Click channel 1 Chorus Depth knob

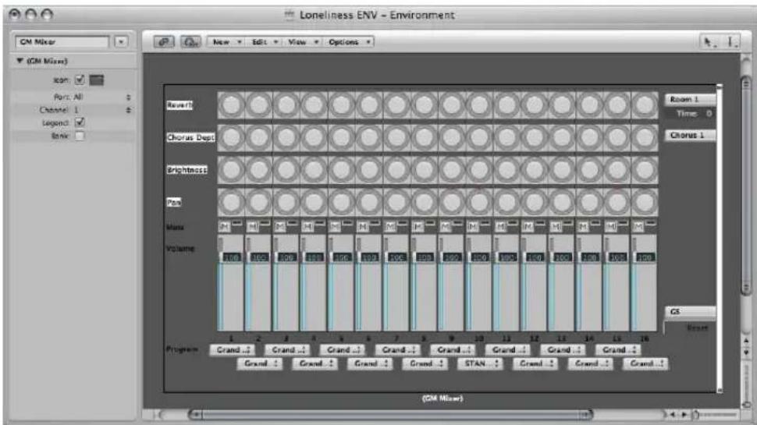231,137
